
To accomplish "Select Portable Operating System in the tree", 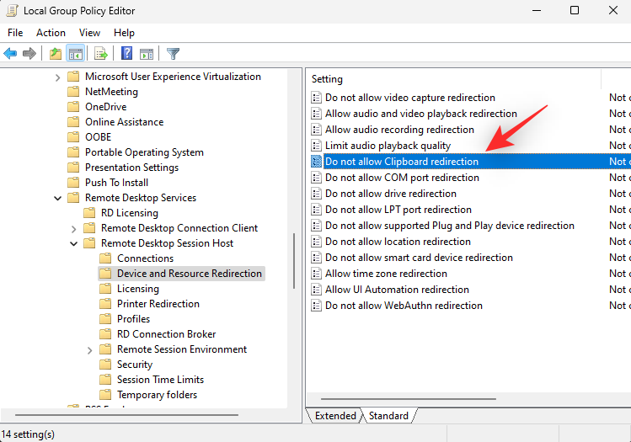I will pos(144,152).
